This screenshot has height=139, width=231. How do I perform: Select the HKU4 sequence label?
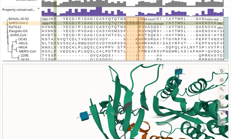(23, 47)
